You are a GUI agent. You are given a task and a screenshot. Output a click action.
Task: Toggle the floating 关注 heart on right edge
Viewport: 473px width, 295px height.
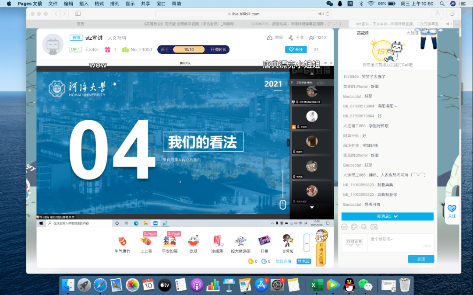pos(452,210)
